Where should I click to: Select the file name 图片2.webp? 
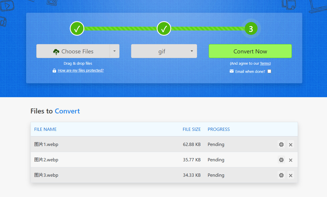coord(46,160)
